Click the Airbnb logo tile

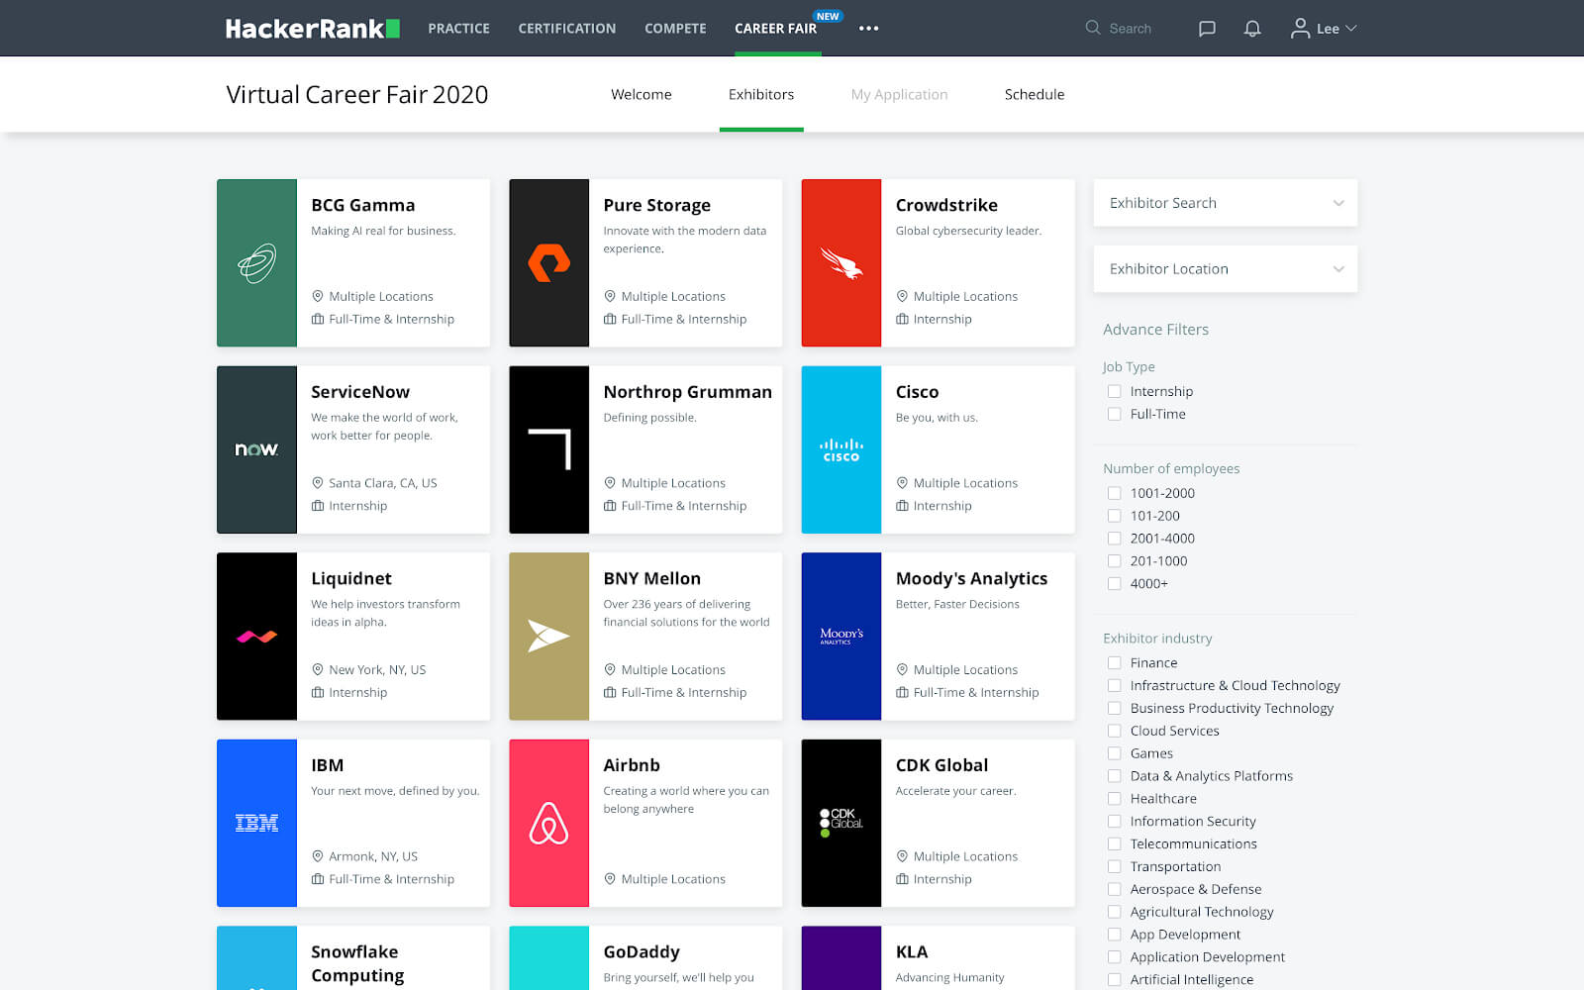point(548,823)
